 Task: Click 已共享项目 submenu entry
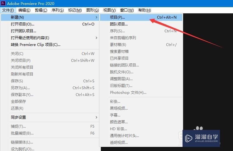141,58
